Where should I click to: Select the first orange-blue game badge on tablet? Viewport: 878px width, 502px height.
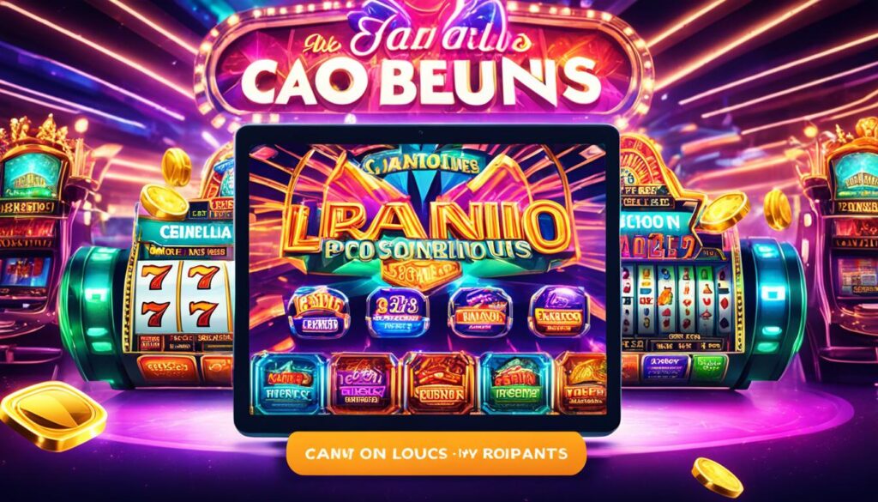pyautogui.click(x=318, y=312)
